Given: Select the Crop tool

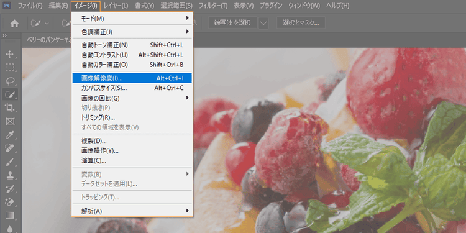Looking at the screenshot, I should 10,107.
